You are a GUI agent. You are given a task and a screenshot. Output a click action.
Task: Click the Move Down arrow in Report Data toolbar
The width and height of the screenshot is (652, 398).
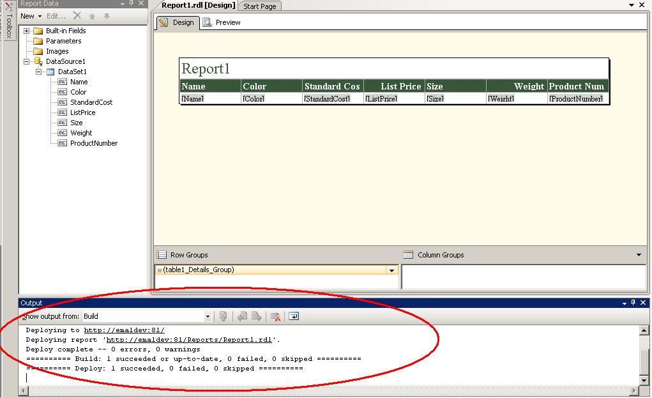click(107, 16)
